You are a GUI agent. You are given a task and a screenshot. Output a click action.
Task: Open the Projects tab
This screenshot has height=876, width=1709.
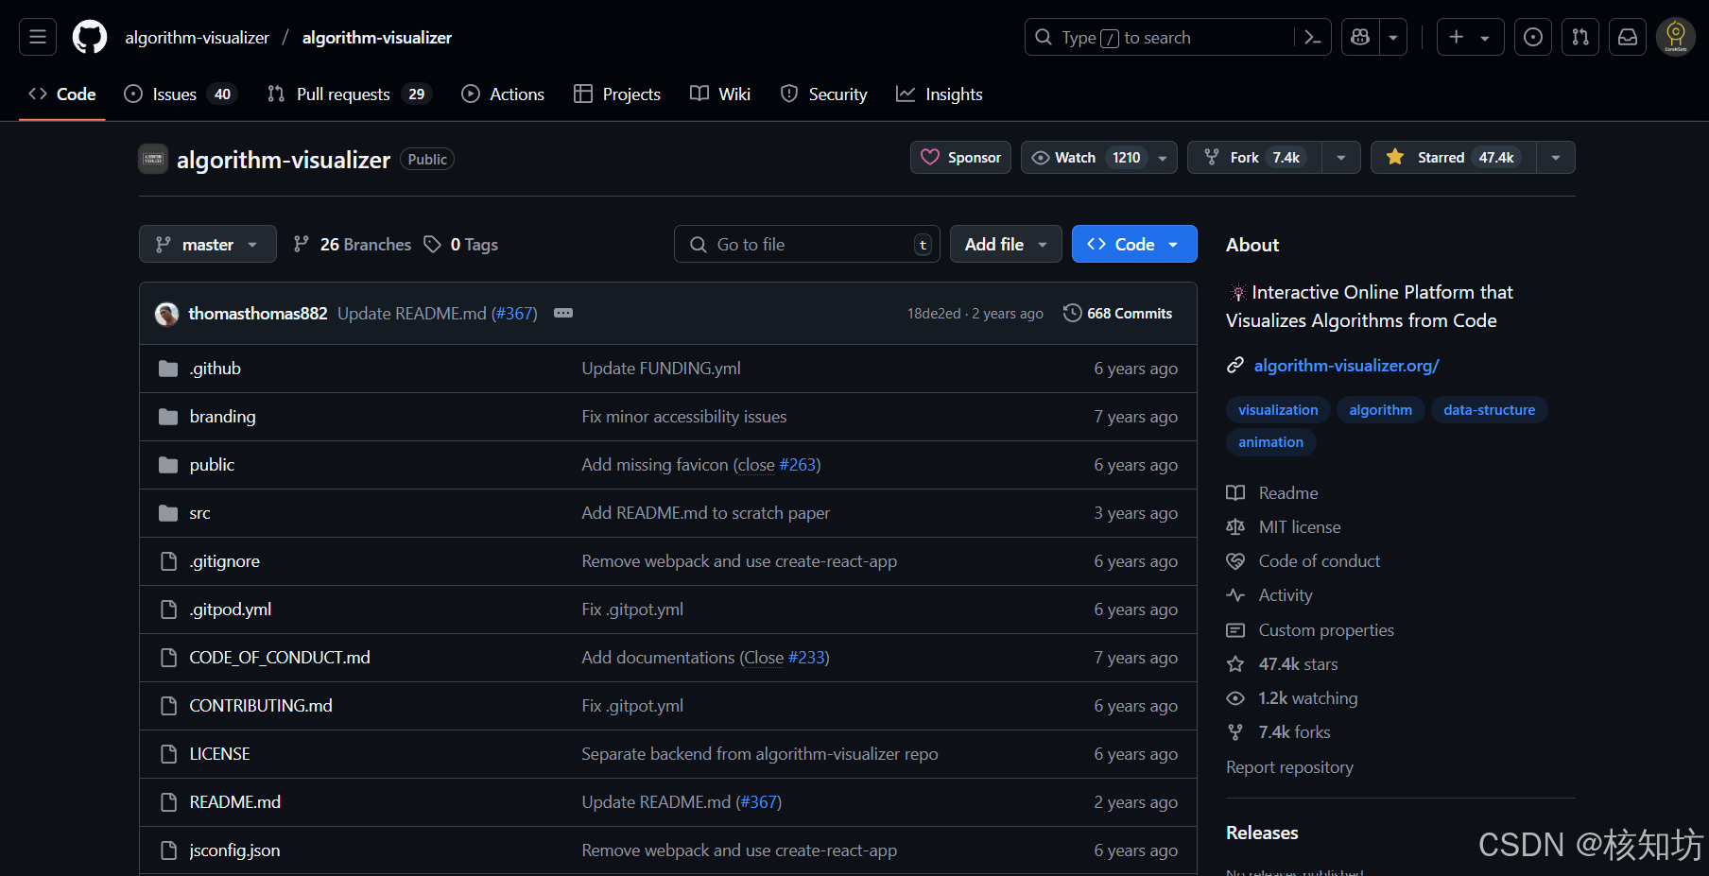[x=617, y=94]
